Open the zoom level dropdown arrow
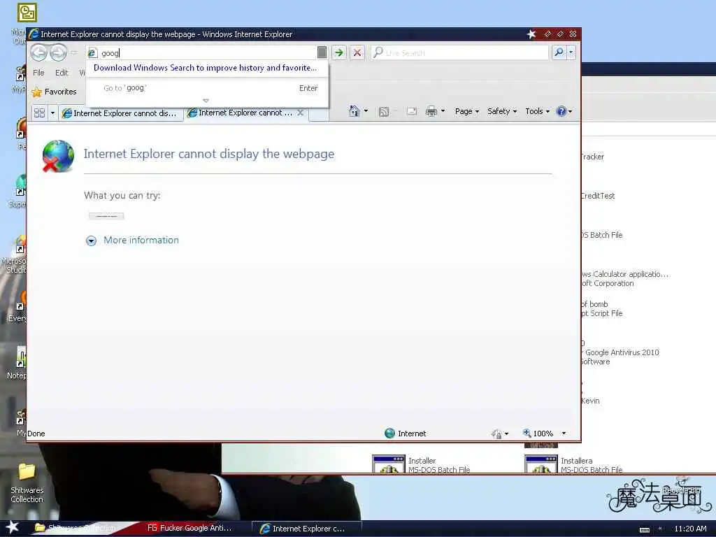716x537 pixels. (x=564, y=434)
